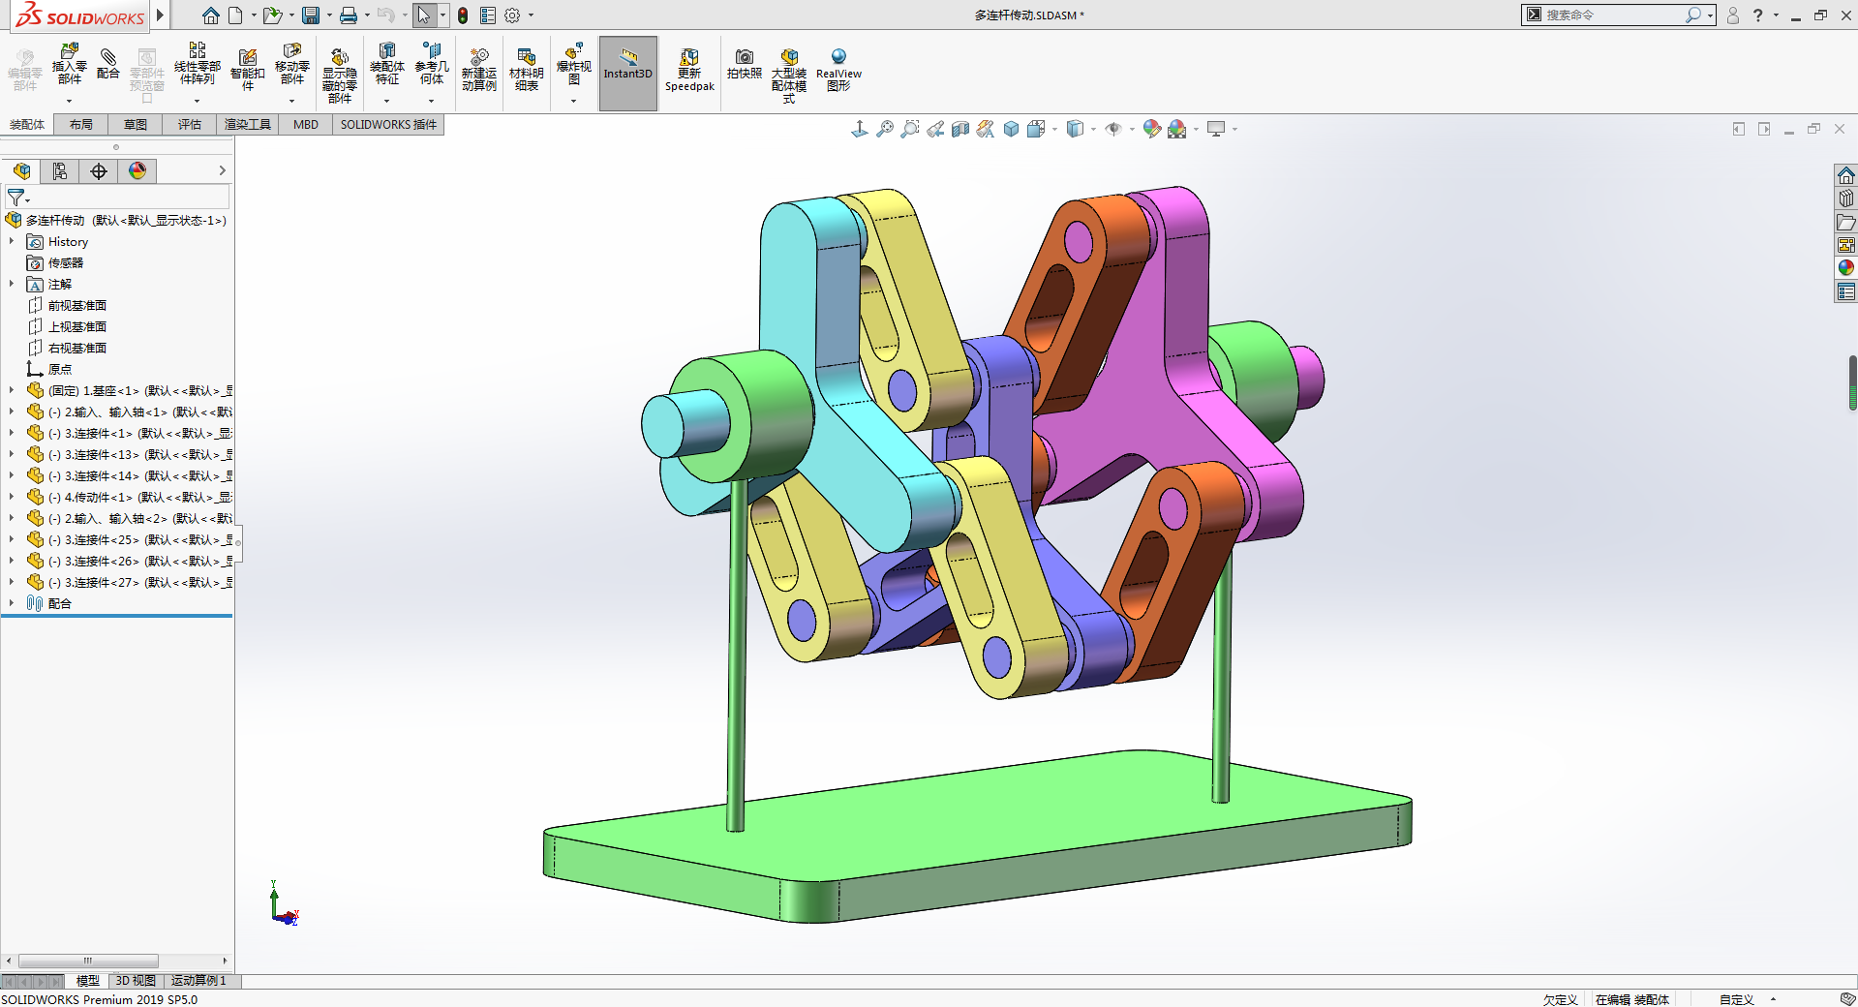Viewport: 1858px width, 1007px height.
Task: Open the Options gear icon
Action: 513,15
